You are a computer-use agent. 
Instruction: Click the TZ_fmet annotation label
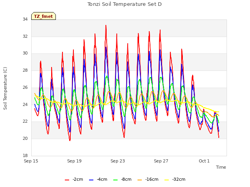coord(43,16)
